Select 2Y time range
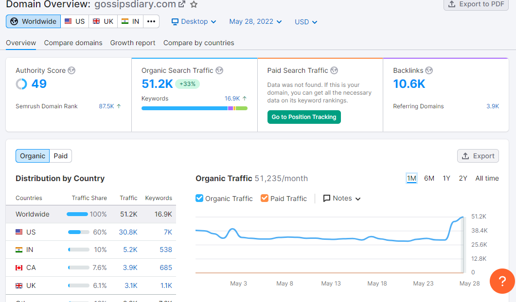The width and height of the screenshot is (516, 302). coord(463,179)
